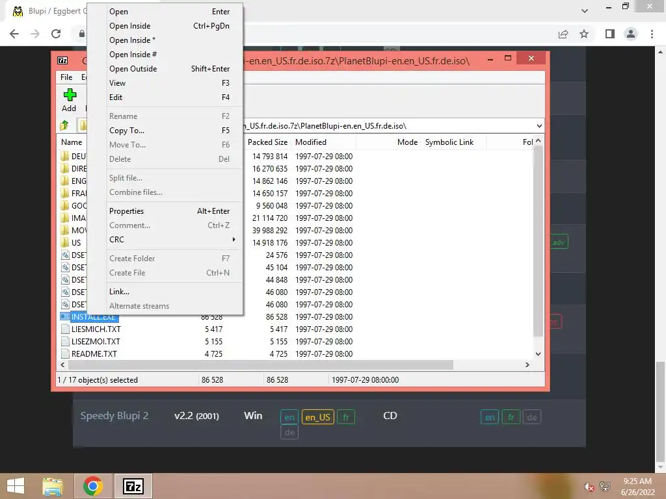666x499 pixels.
Task: Open the Chrome profile avatar
Action: 631,34
